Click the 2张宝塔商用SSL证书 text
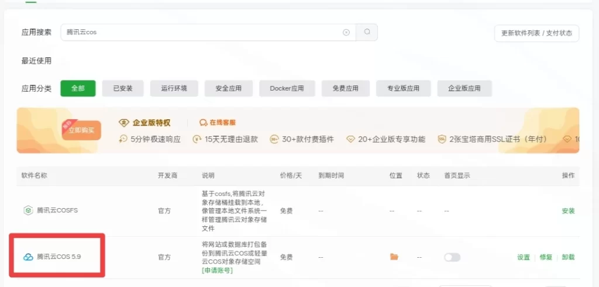Screen dimensions: 599x287 point(498,139)
